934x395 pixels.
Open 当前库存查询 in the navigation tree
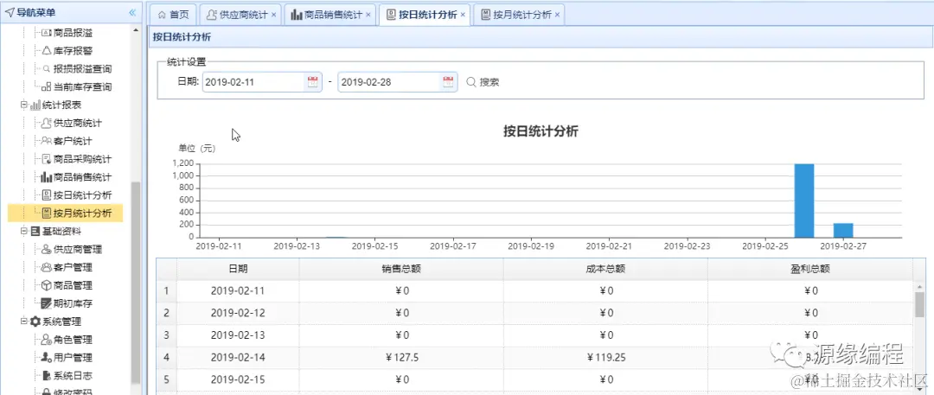(76, 86)
